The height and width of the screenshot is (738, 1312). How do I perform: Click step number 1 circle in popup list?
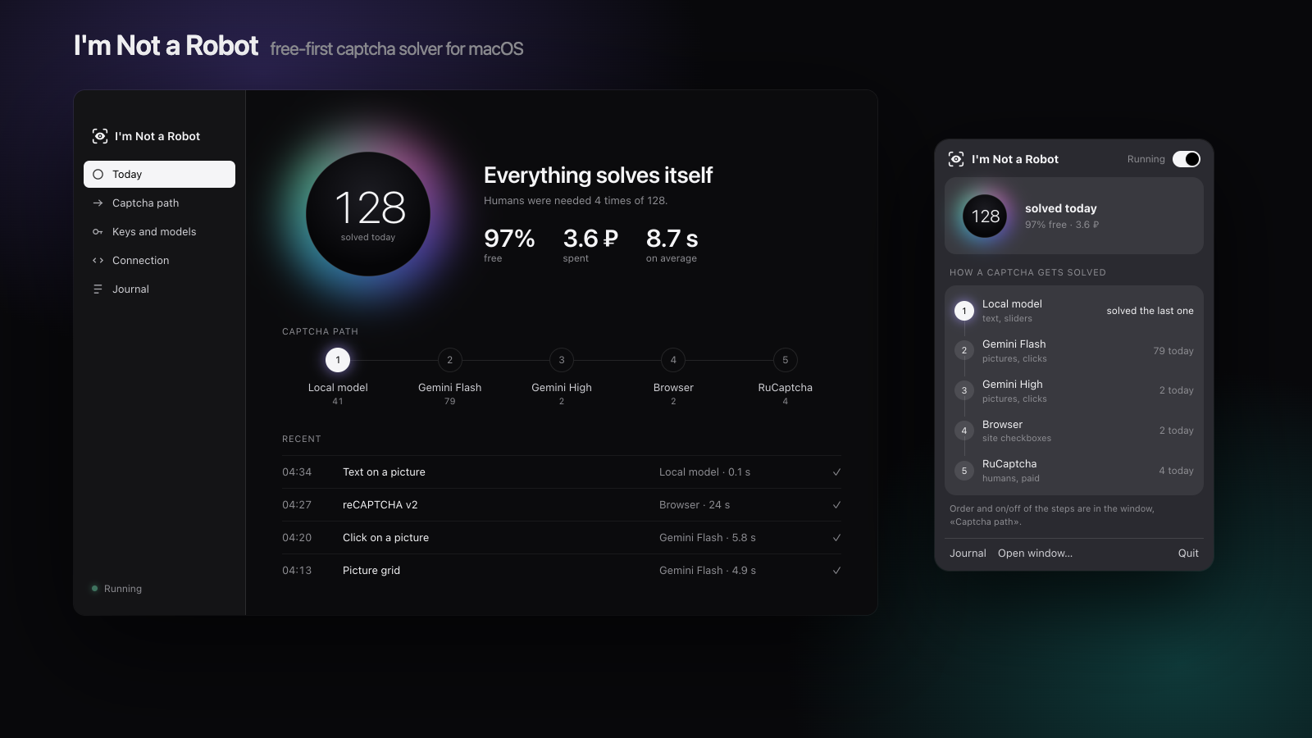(964, 311)
